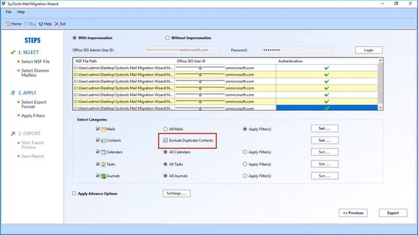Click Set button for Tasks
418x235 pixels.
point(325,164)
